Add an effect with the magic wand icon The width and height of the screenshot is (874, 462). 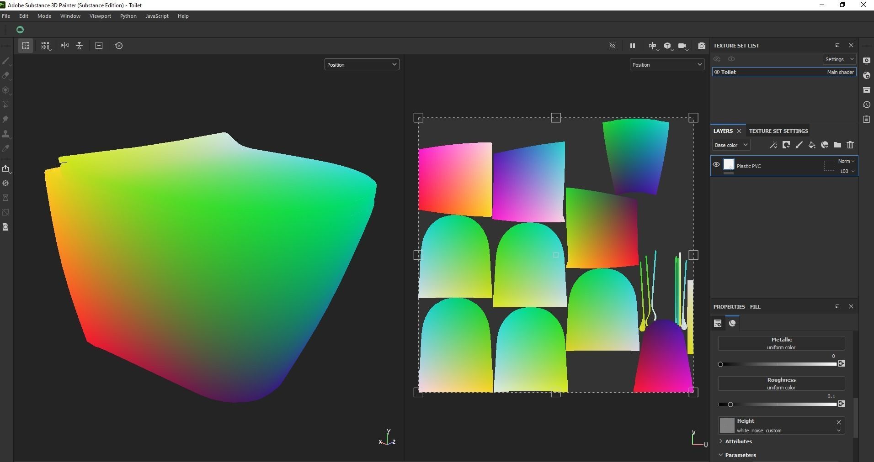pos(773,145)
